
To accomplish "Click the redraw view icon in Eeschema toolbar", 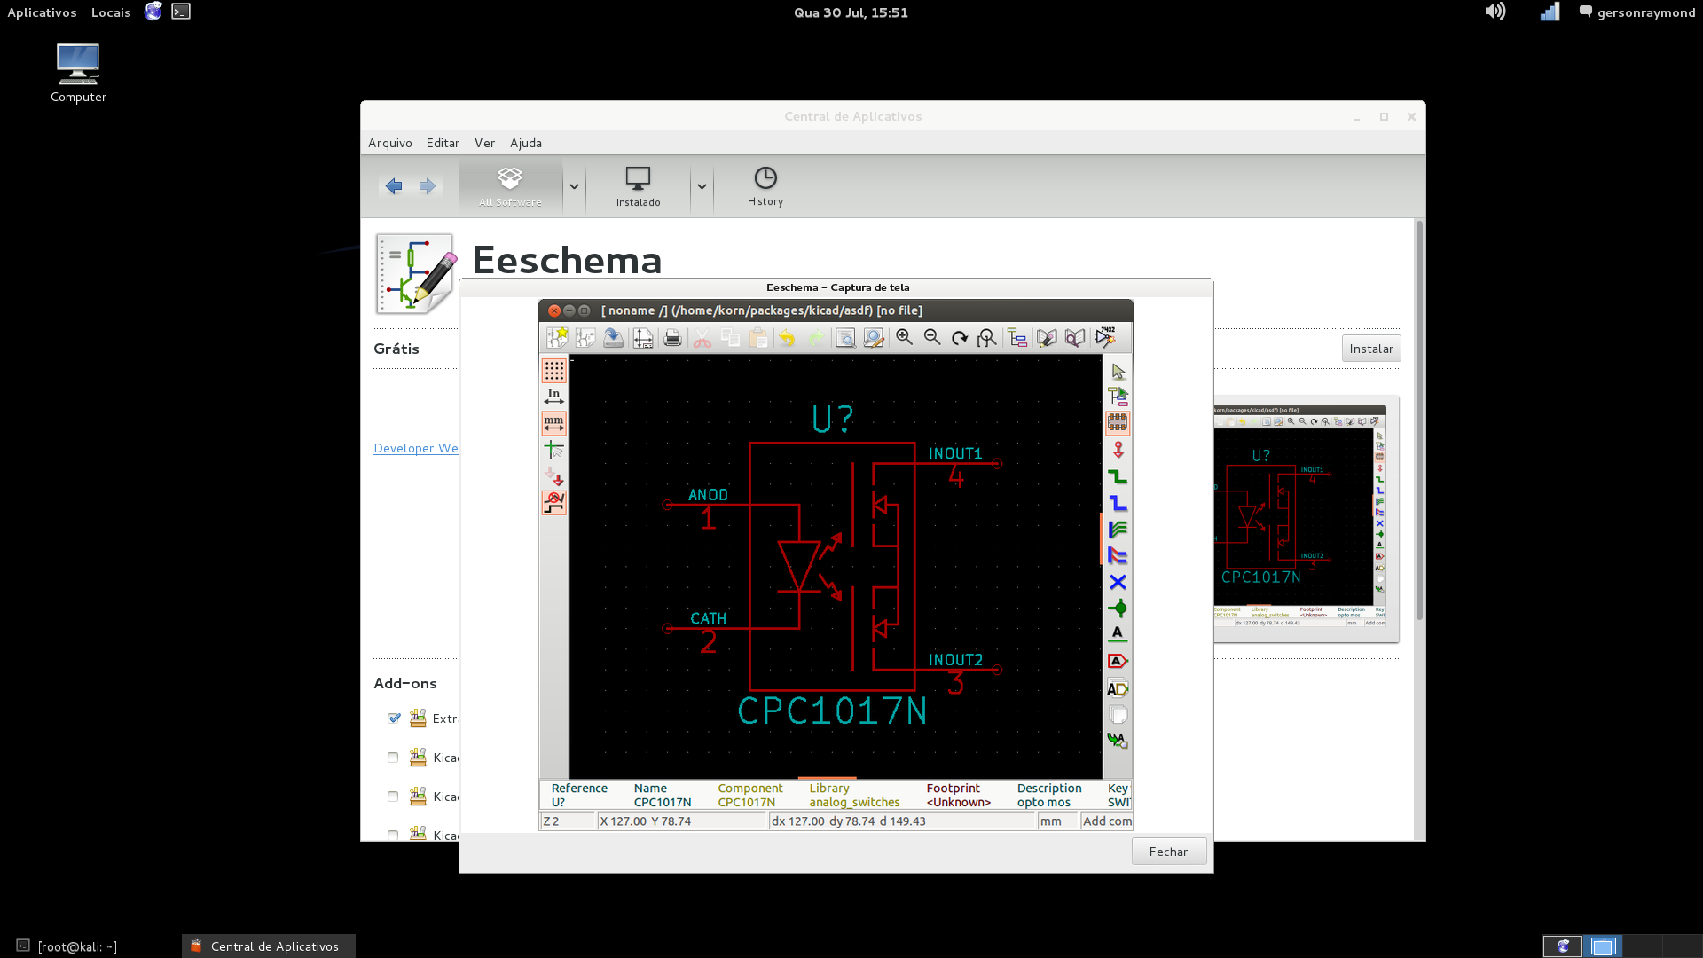I will (x=960, y=337).
